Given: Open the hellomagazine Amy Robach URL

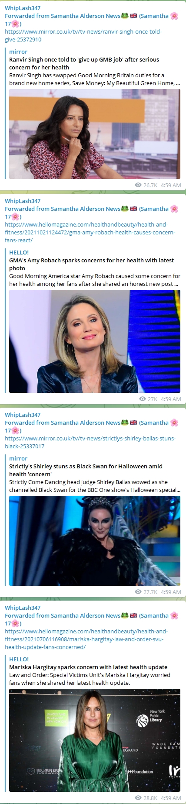Looking at the screenshot, I should coord(90,232).
